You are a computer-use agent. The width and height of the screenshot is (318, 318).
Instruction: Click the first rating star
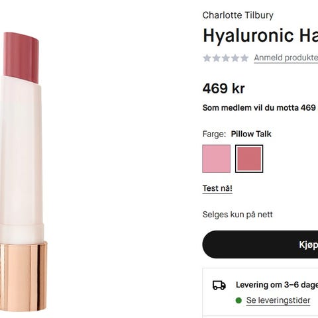[207, 58]
